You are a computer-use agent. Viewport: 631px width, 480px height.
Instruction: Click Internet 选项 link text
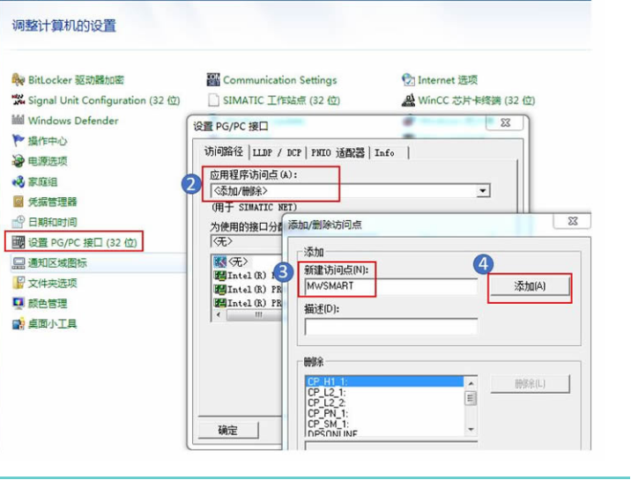(448, 80)
